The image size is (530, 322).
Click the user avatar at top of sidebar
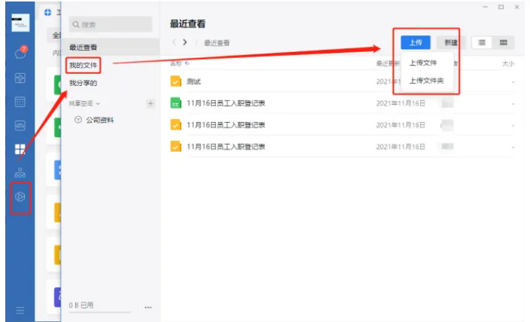coord(20,23)
